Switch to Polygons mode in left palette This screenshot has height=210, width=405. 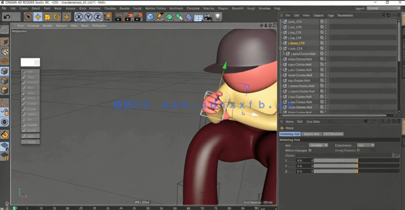[x=5, y=90]
